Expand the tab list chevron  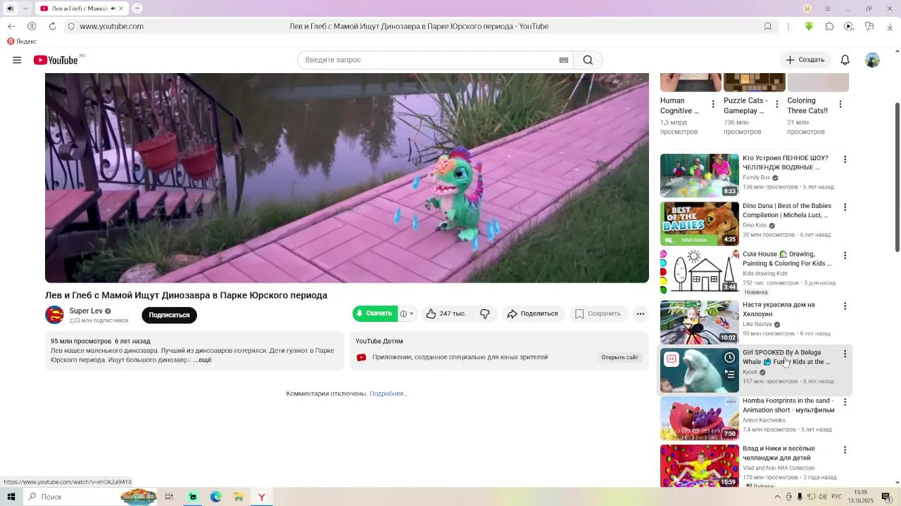(x=25, y=8)
